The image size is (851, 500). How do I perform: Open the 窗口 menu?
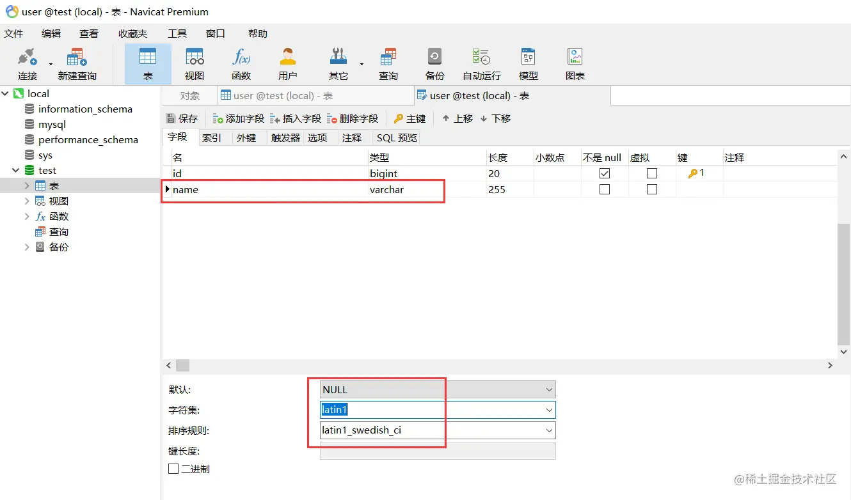(x=216, y=33)
